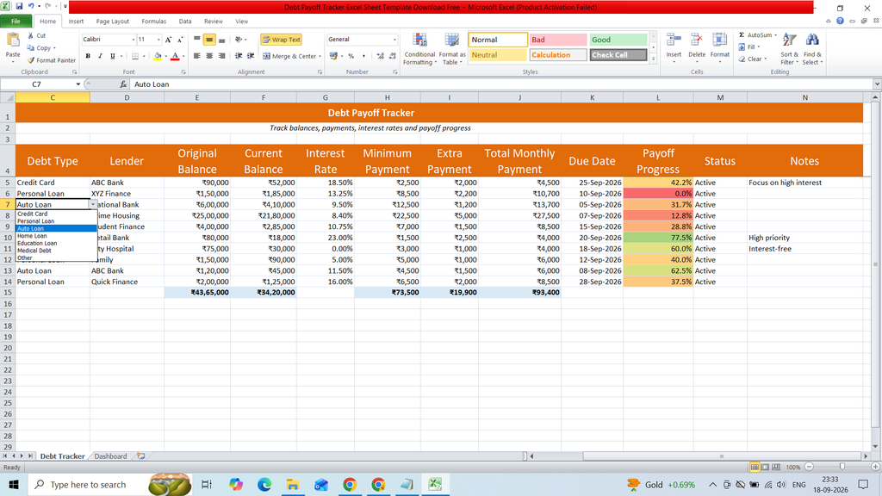The height and width of the screenshot is (496, 882).
Task: Select the Debt Tracker sheet tab
Action: (62, 456)
